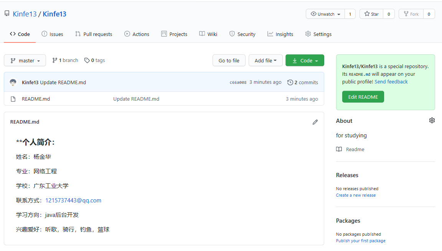Switch to the Issues tab
This screenshot has width=442, height=251.
click(x=52, y=34)
